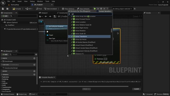170x96 pixels.
Task: Click the Edit in C++ link
Action: (x=33, y=22)
